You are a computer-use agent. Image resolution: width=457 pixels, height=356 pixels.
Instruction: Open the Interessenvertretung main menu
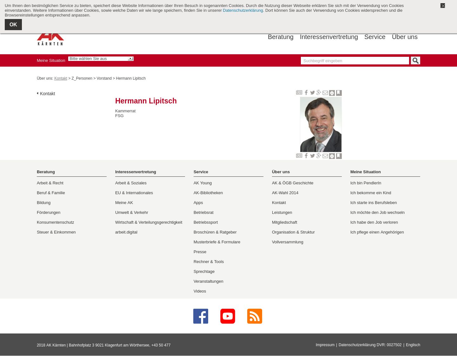point(329,37)
